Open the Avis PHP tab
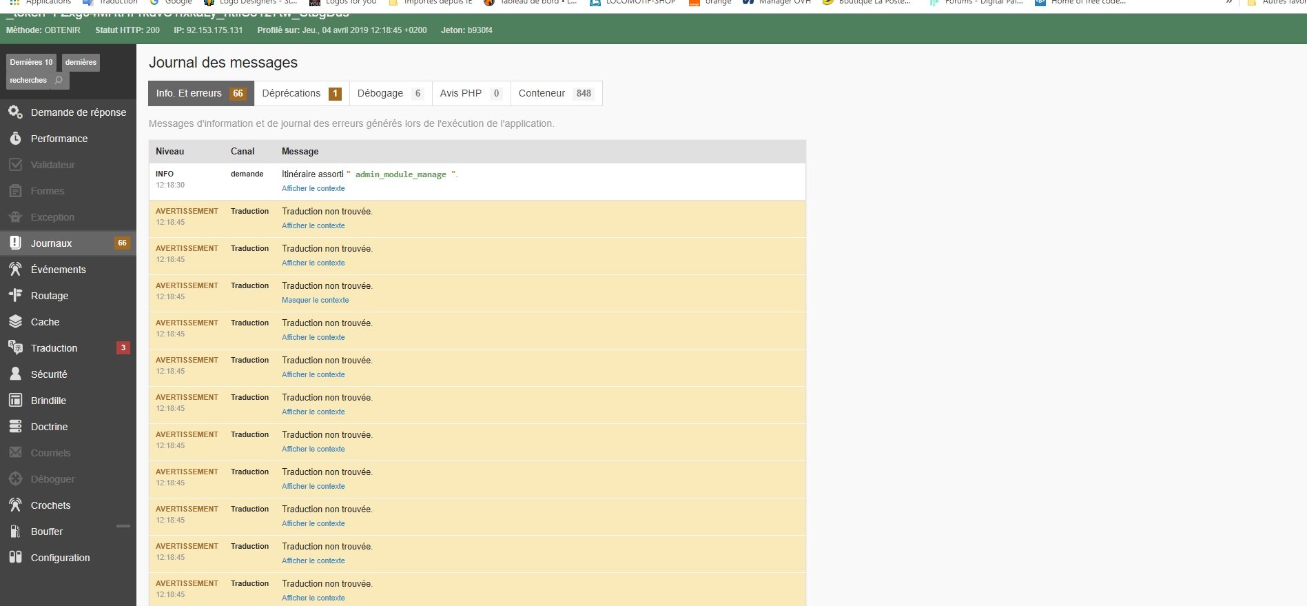The image size is (1307, 606). [x=471, y=93]
